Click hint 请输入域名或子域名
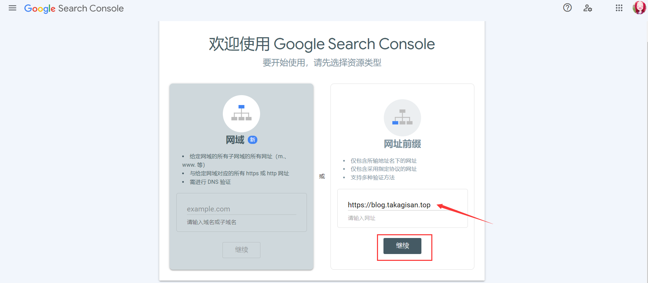This screenshot has width=648, height=283. [x=212, y=222]
